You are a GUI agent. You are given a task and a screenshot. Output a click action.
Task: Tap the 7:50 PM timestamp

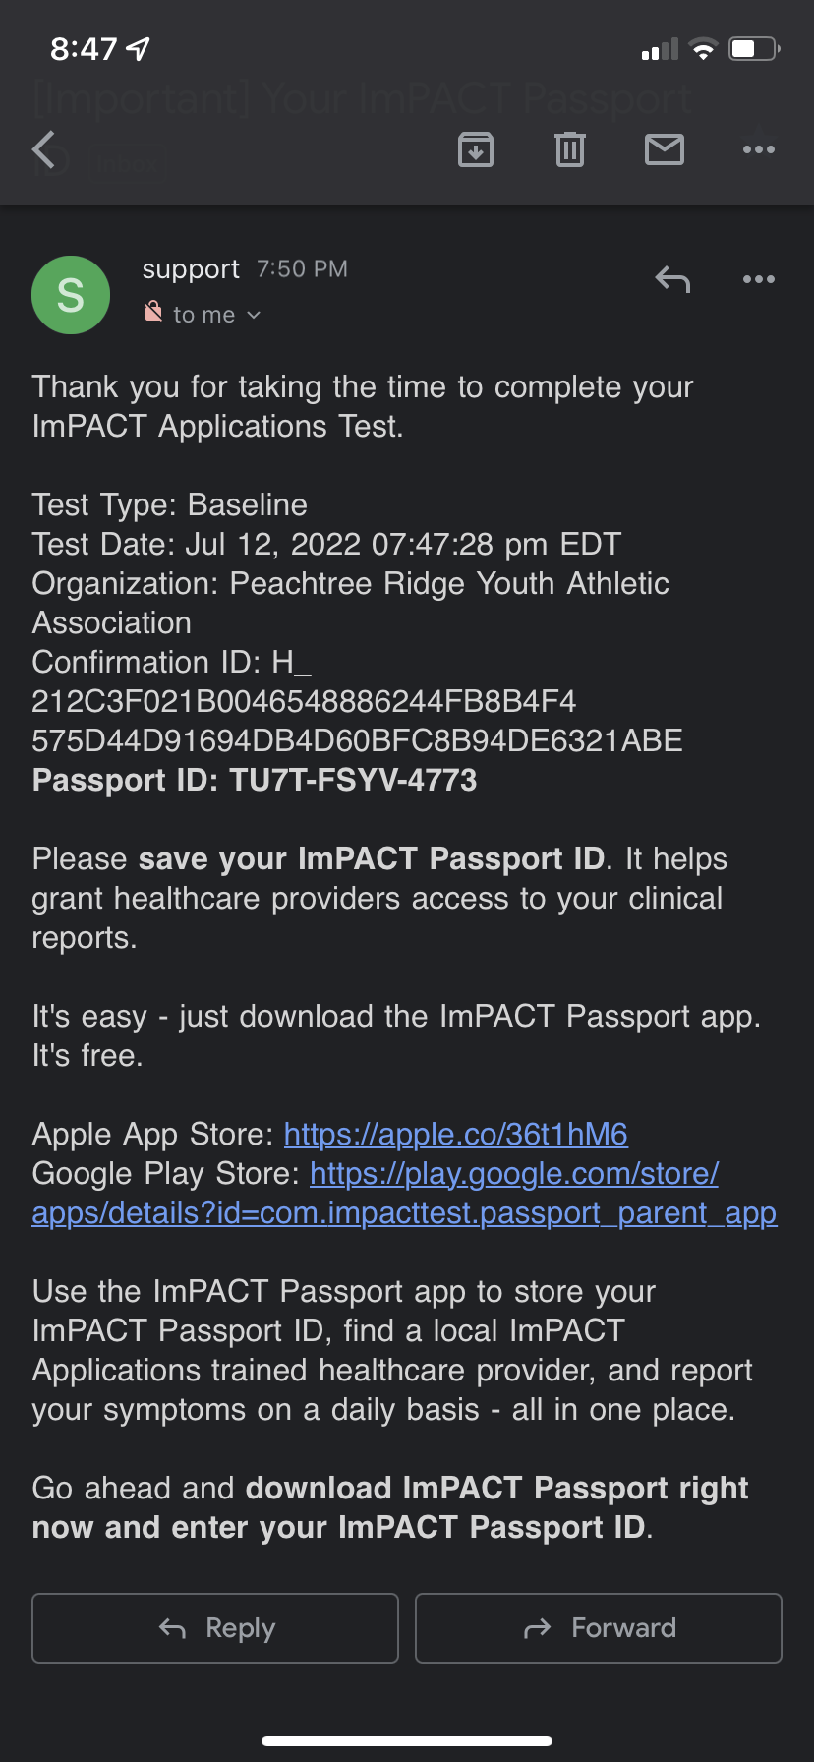[x=303, y=269]
